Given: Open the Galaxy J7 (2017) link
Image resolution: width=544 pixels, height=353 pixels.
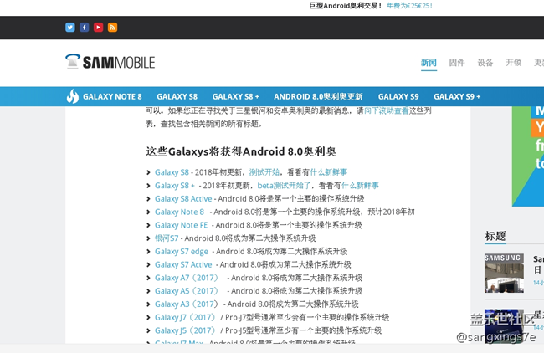Looking at the screenshot, I should coord(185,317).
